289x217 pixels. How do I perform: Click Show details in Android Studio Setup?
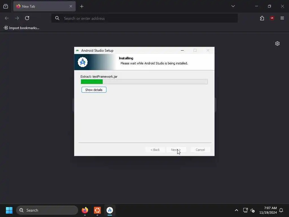[x=94, y=90]
